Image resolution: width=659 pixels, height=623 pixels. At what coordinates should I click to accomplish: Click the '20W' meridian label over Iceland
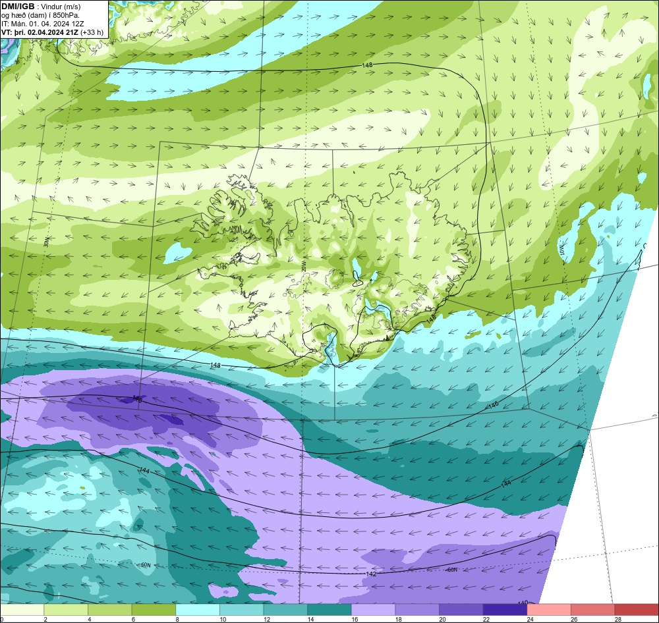pyautogui.click(x=303, y=266)
